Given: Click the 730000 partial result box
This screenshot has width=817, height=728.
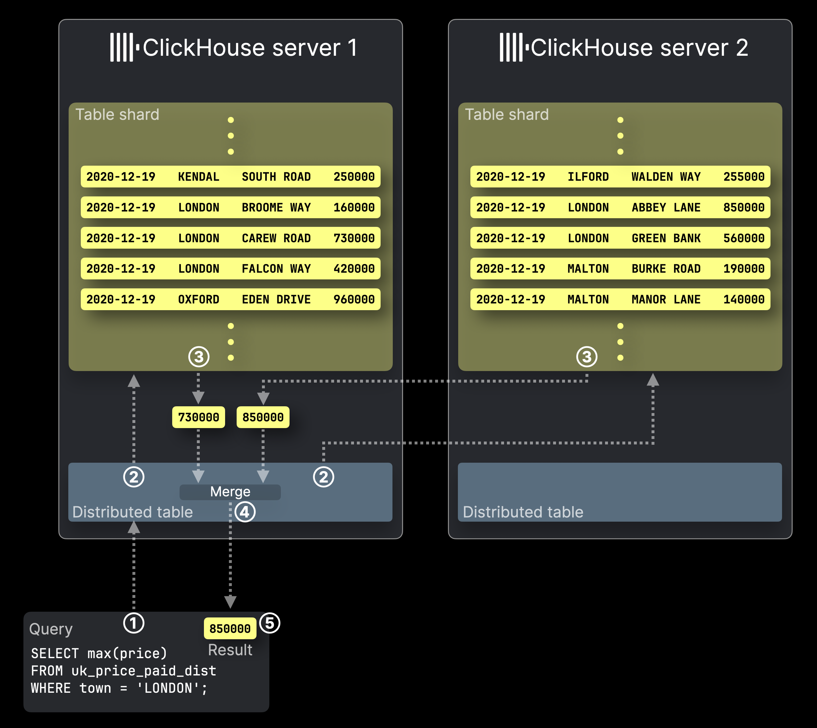Looking at the screenshot, I should [x=198, y=417].
